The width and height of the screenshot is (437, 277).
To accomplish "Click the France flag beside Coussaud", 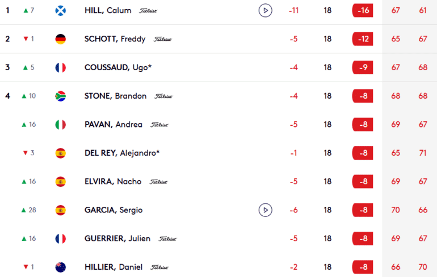I will (x=61, y=67).
